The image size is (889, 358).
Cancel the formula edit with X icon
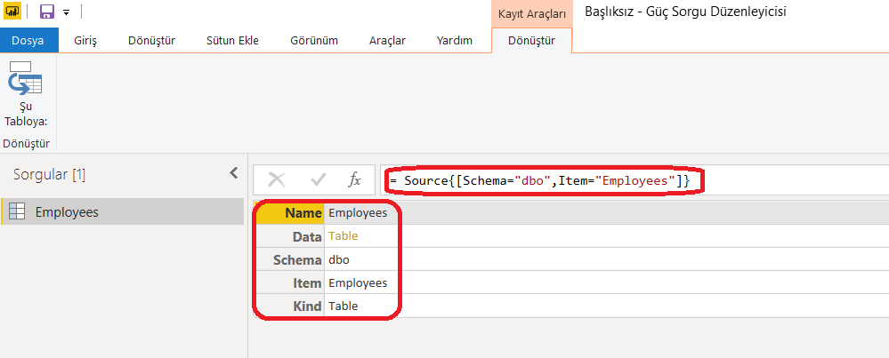click(277, 179)
